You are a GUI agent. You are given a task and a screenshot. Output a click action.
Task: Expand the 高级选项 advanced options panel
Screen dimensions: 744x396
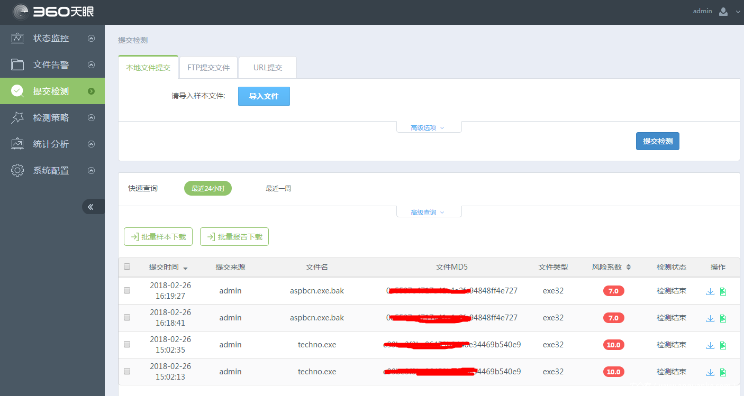pyautogui.click(x=428, y=127)
